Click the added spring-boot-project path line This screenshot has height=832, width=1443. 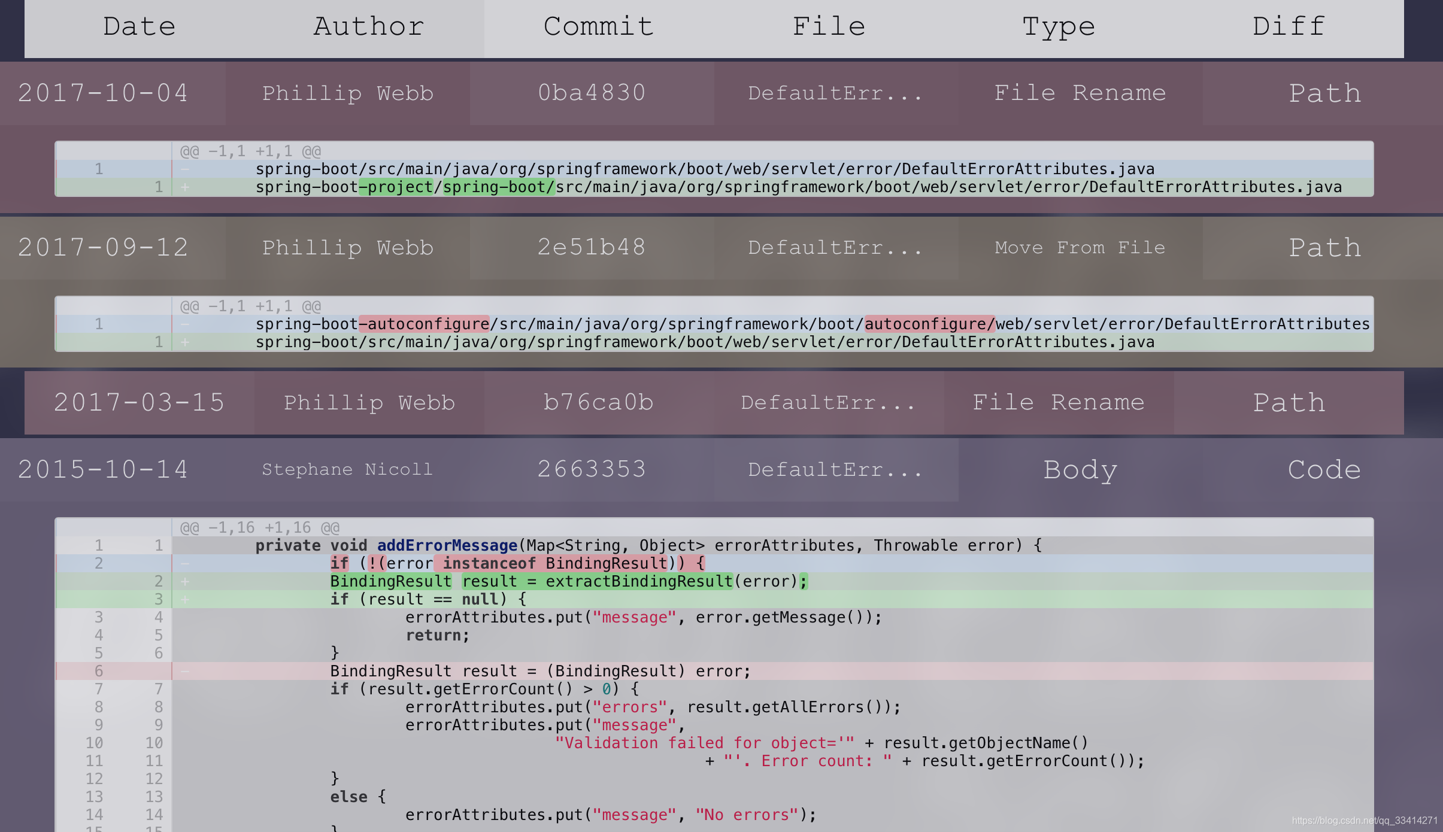point(798,187)
